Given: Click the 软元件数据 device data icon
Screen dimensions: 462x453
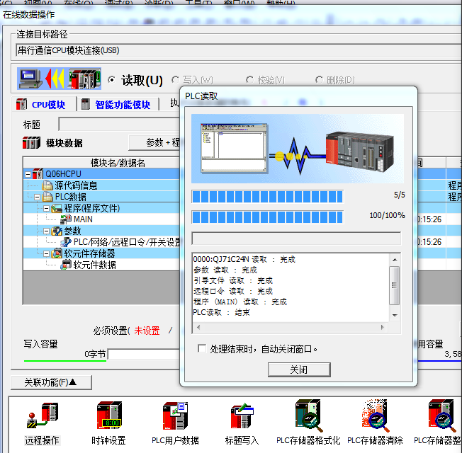Looking at the screenshot, I should (x=67, y=265).
